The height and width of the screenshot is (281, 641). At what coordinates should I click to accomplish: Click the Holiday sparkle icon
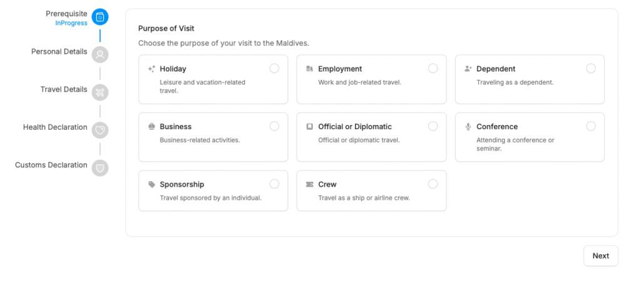[x=151, y=69]
